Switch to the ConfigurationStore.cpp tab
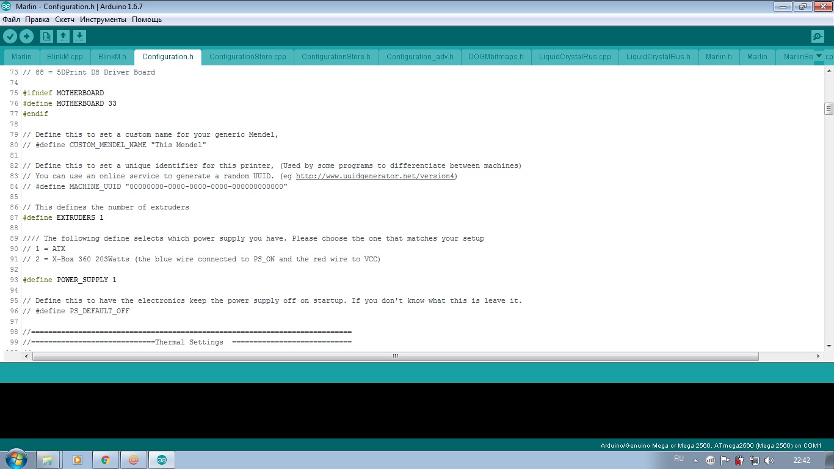 (x=248, y=57)
